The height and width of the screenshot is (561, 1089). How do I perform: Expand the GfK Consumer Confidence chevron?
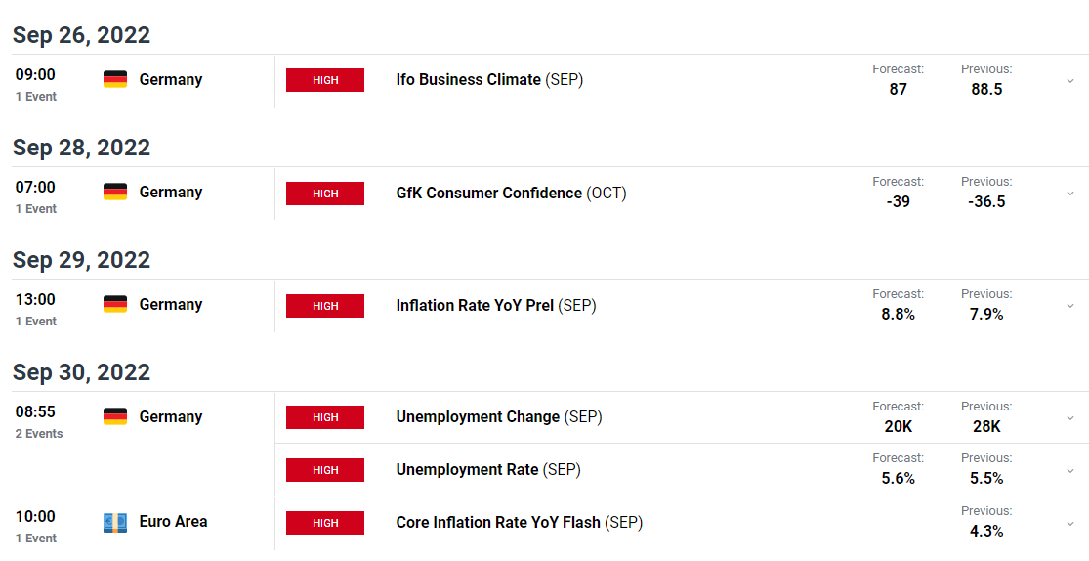pyautogui.click(x=1070, y=194)
